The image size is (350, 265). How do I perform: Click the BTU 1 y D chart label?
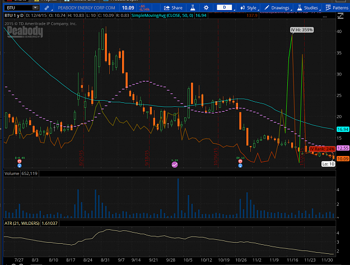(x=14, y=16)
